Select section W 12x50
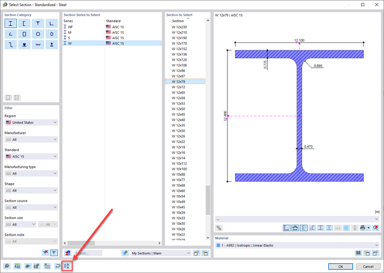 click(185, 109)
